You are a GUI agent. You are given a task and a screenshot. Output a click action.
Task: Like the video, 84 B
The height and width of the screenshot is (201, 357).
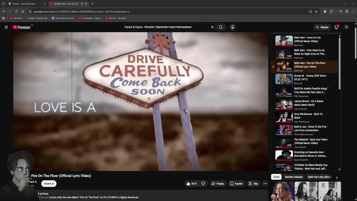pos(191,184)
